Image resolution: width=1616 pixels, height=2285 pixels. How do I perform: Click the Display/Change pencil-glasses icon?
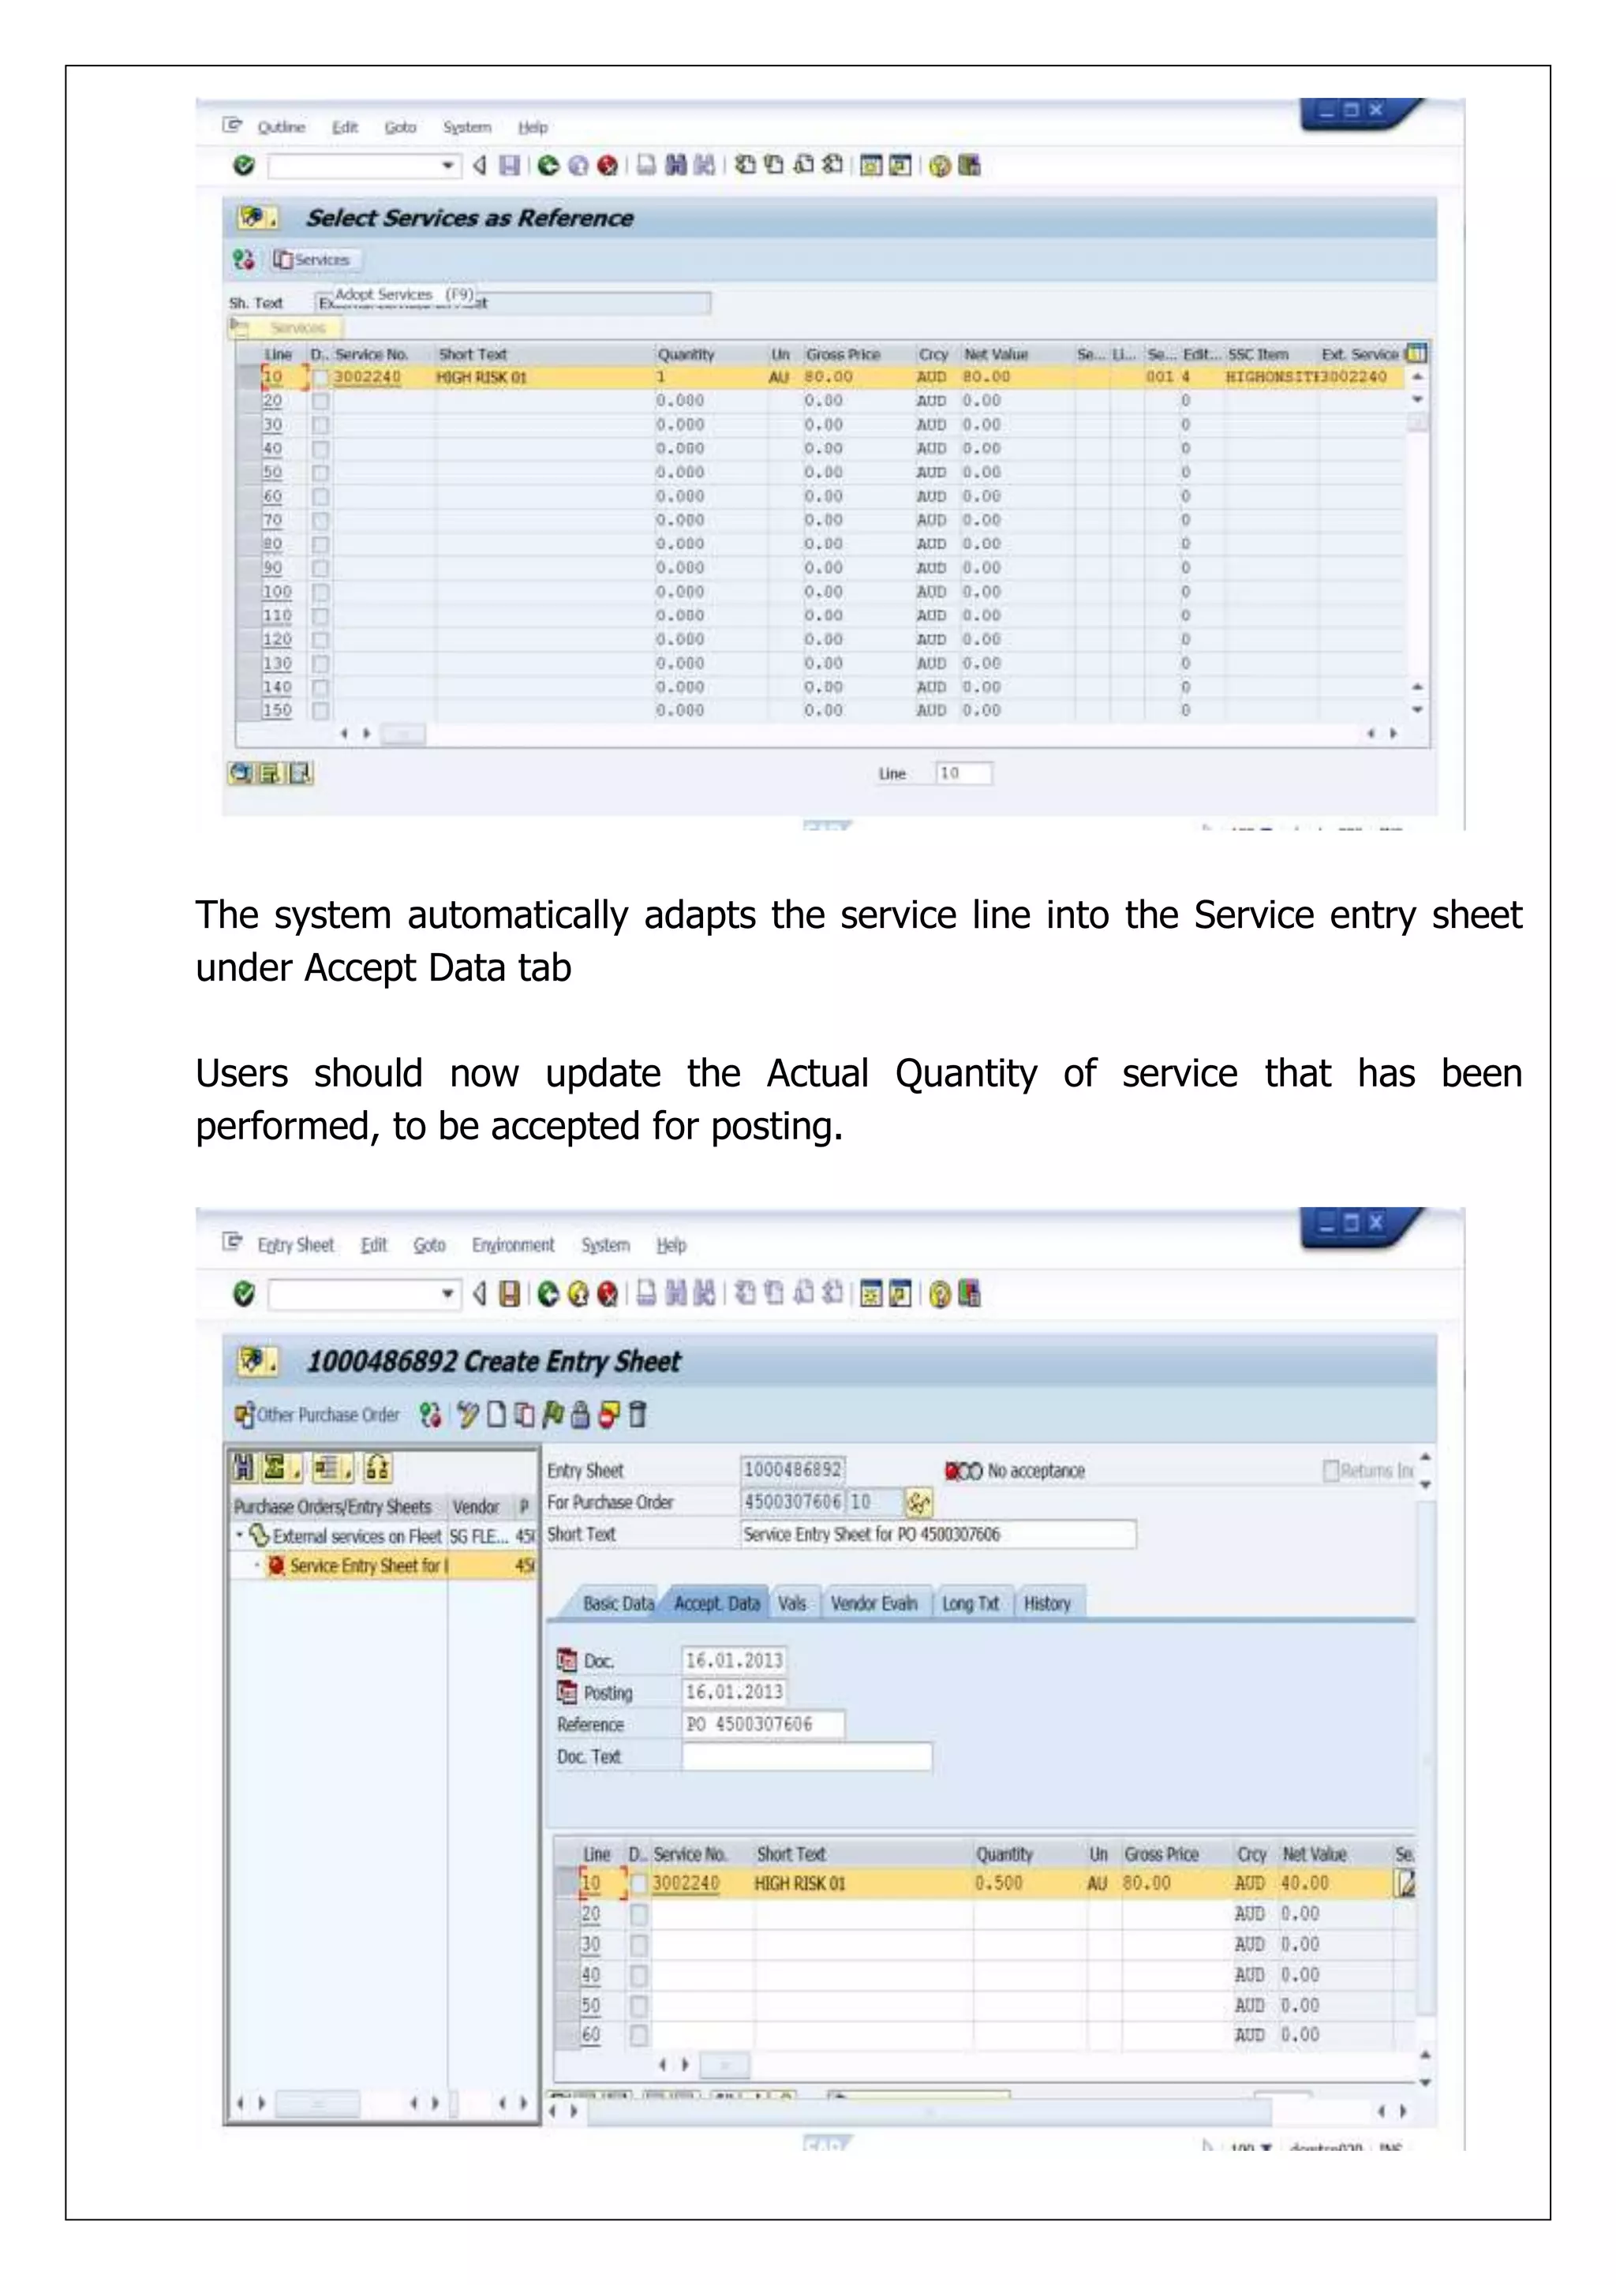click(x=468, y=1414)
